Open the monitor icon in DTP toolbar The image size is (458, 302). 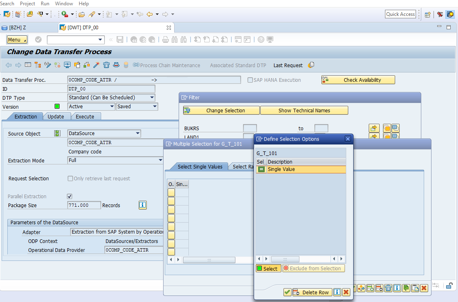click(x=67, y=65)
